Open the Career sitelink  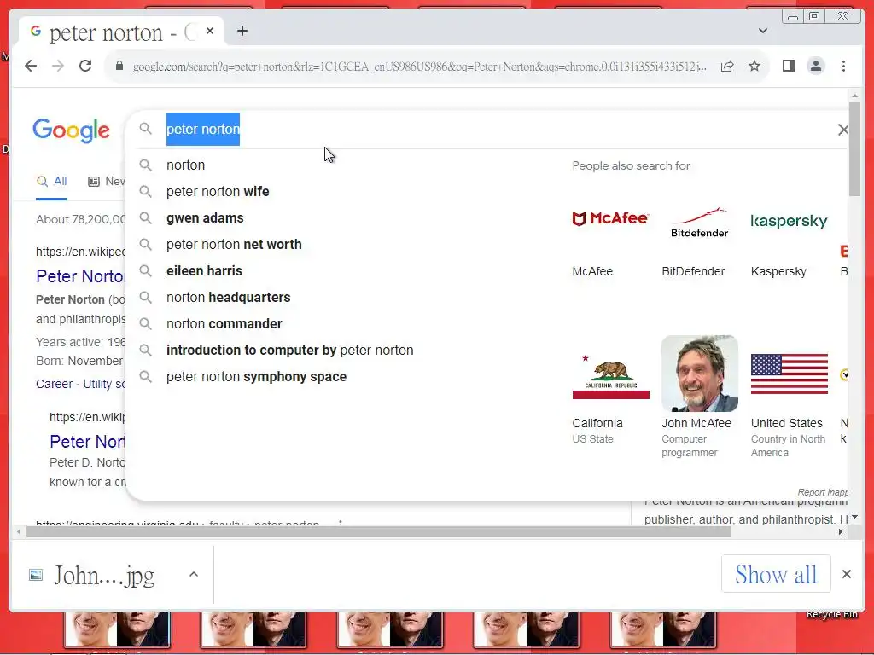(x=54, y=385)
